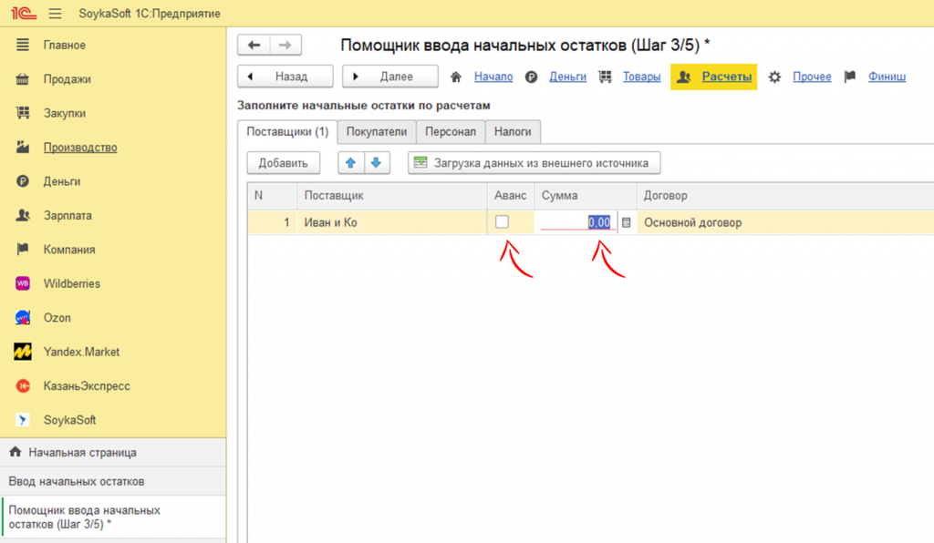Screen dimensions: 934x543
Task: Jump to the Товары step link
Action: (641, 77)
